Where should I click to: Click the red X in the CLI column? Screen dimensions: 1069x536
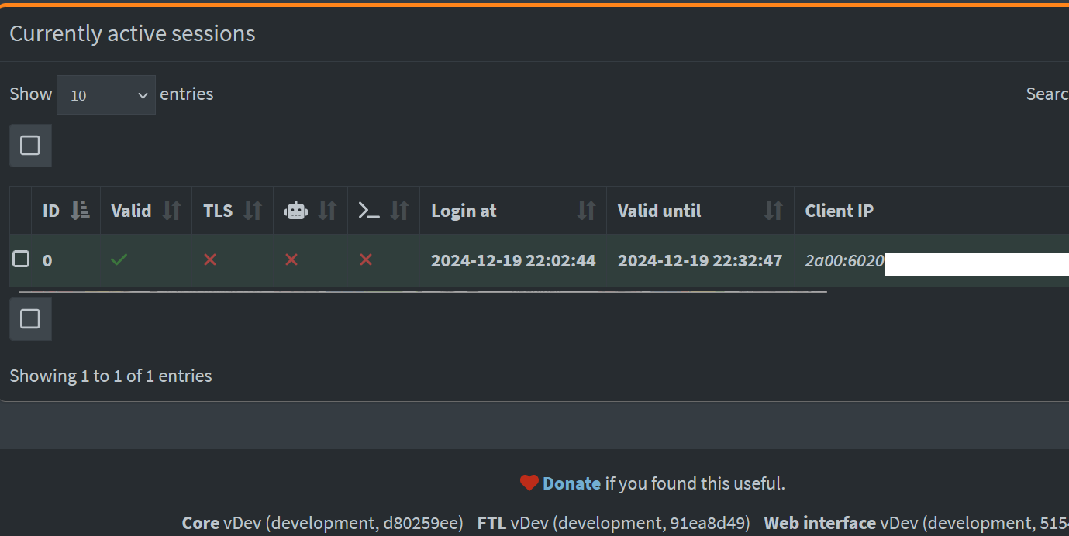click(x=365, y=260)
